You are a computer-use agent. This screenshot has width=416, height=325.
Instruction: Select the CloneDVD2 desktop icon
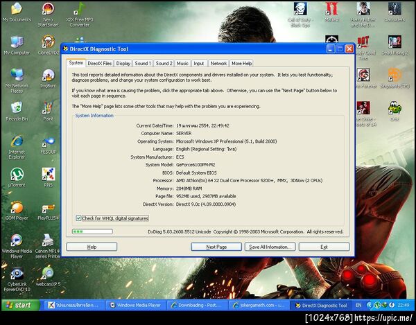tap(48, 45)
